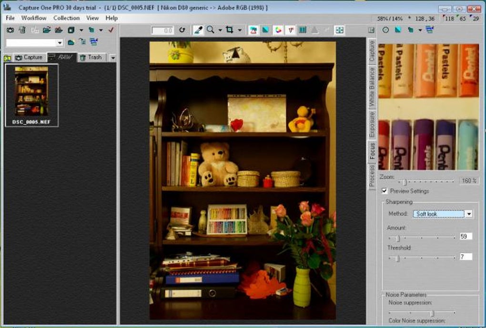Click the open folder toolbar icon

coord(47,30)
